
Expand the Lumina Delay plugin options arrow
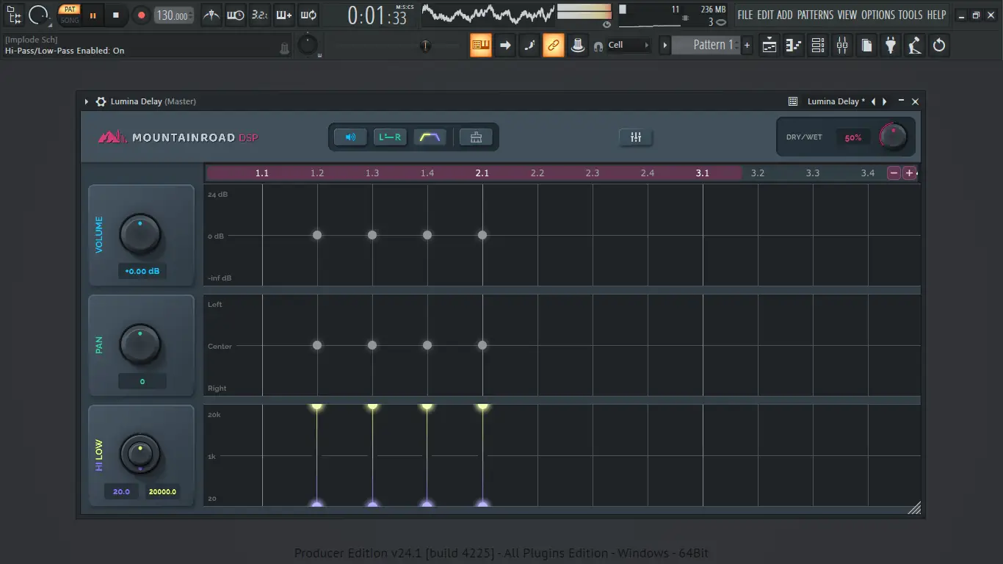86,101
